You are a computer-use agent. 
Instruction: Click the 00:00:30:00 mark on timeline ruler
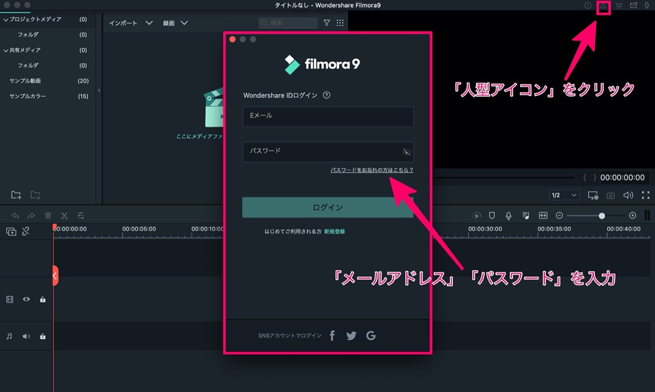(485, 229)
